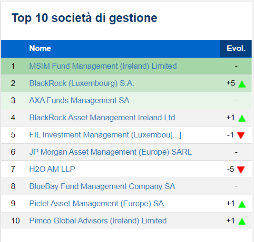
Task: Click red down arrow beside FIL Investment
Action: (x=241, y=135)
